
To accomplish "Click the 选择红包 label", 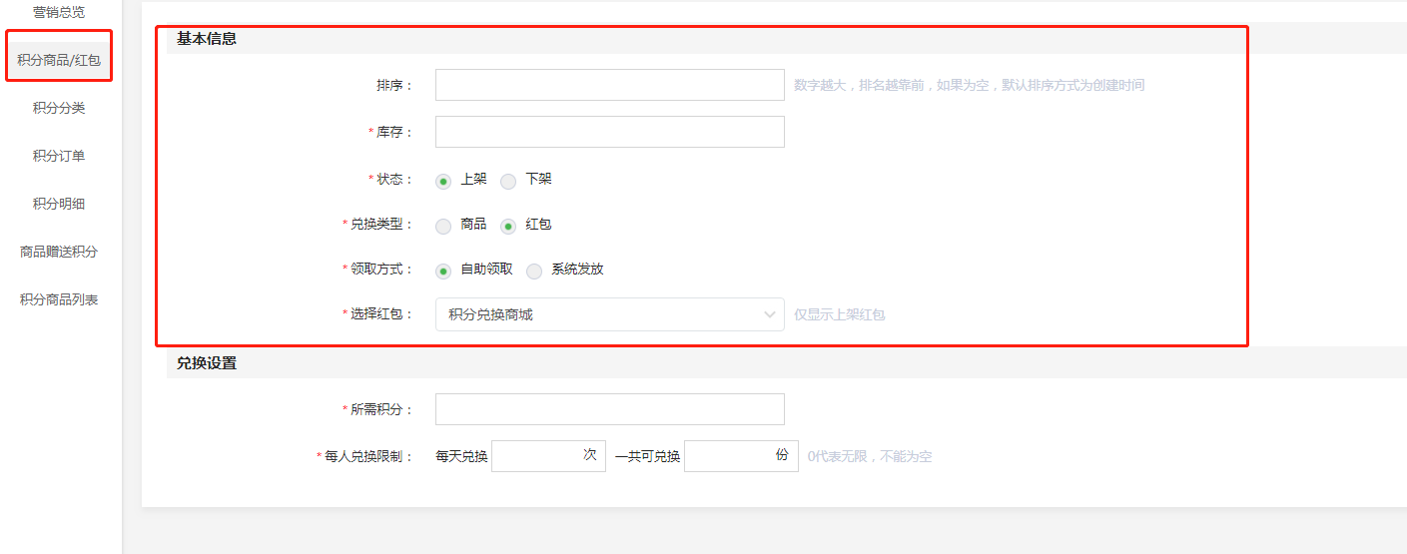I will pyautogui.click(x=377, y=314).
